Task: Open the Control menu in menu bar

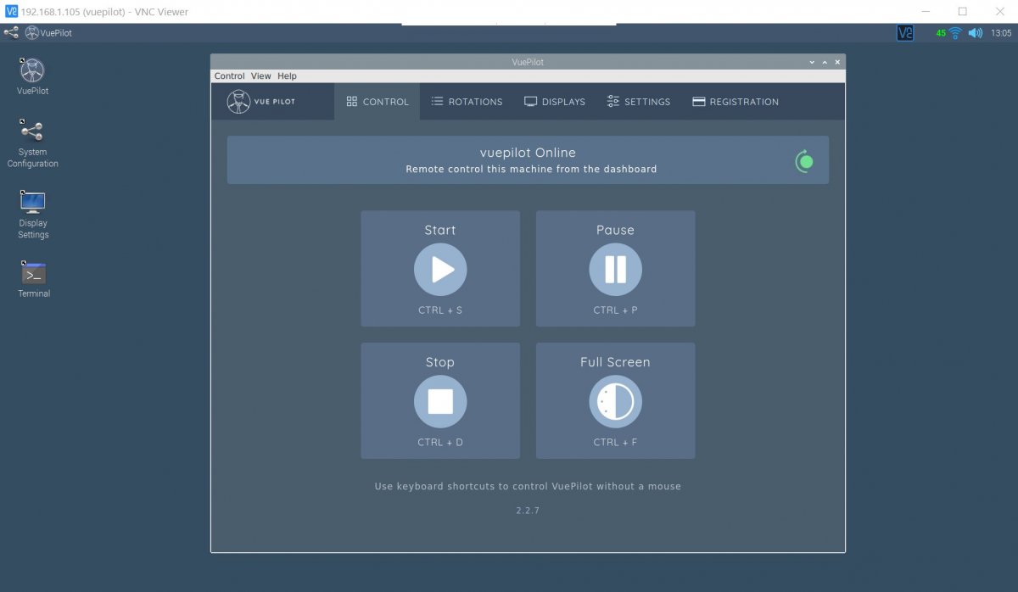Action: coord(229,76)
